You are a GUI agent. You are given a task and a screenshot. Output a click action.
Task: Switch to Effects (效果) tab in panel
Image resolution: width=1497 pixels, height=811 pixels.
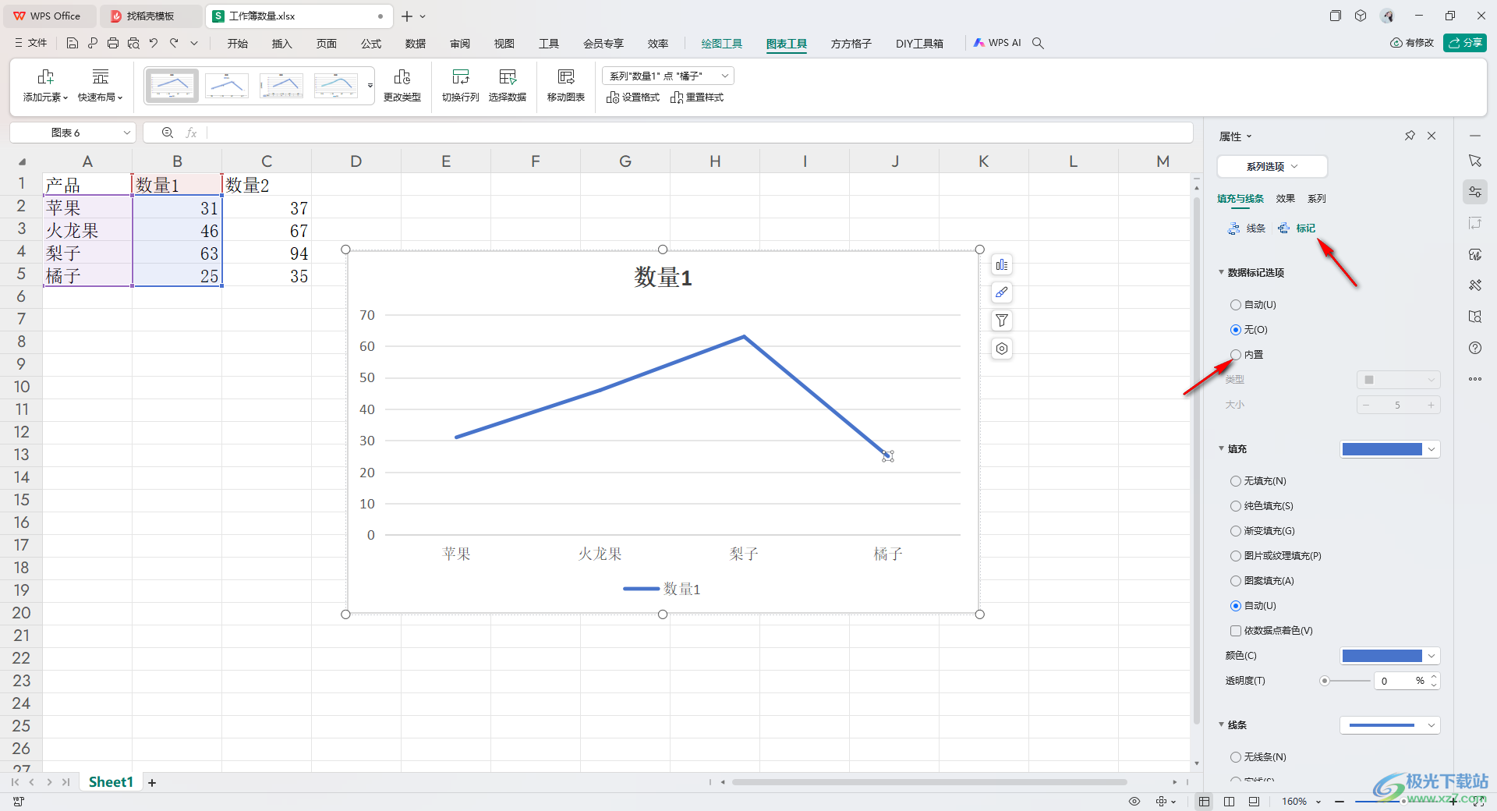(1285, 199)
